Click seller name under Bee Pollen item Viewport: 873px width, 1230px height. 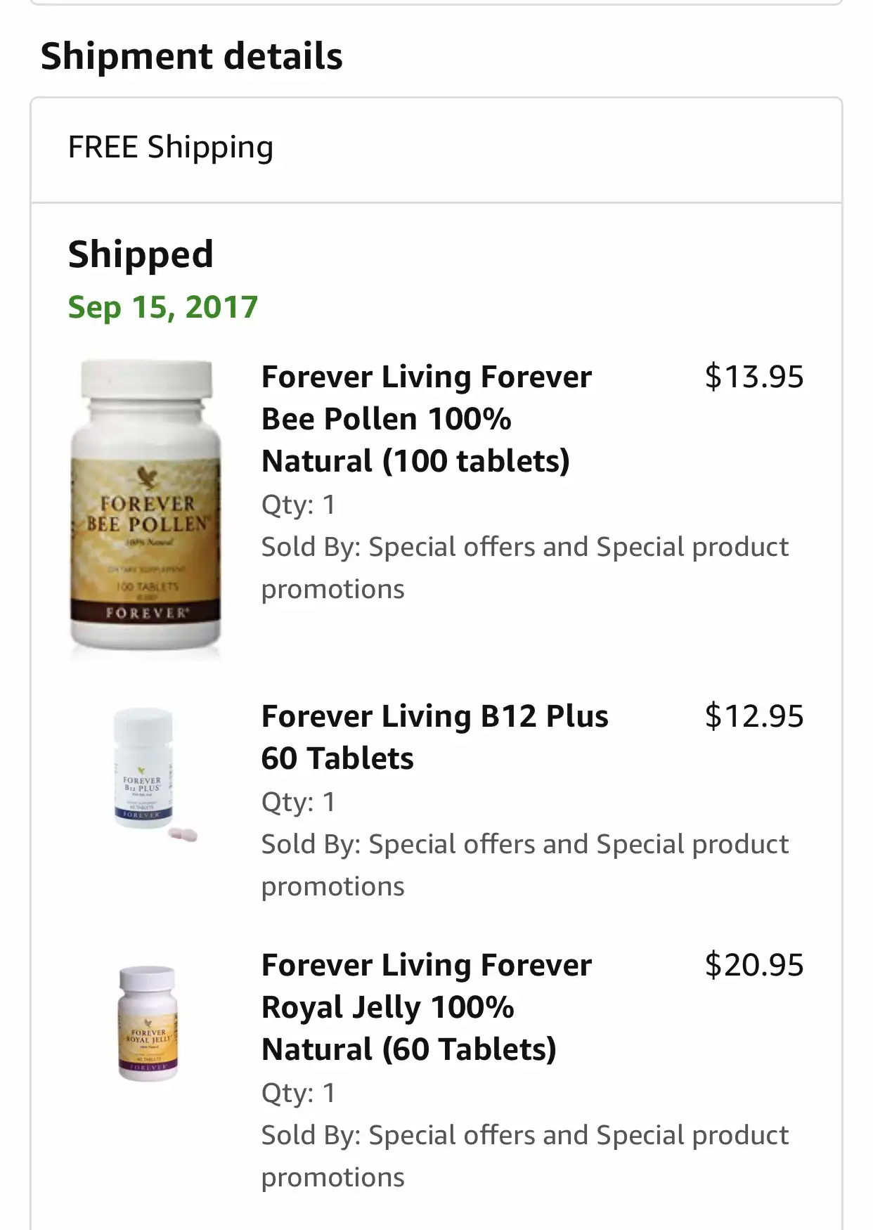[524, 568]
